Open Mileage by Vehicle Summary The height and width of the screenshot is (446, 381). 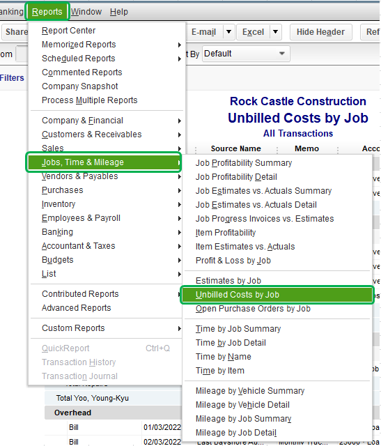[277, 391]
